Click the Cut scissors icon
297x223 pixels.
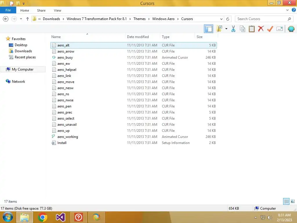233,29
